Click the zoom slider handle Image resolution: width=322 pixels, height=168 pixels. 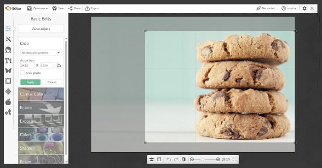click(x=202, y=159)
